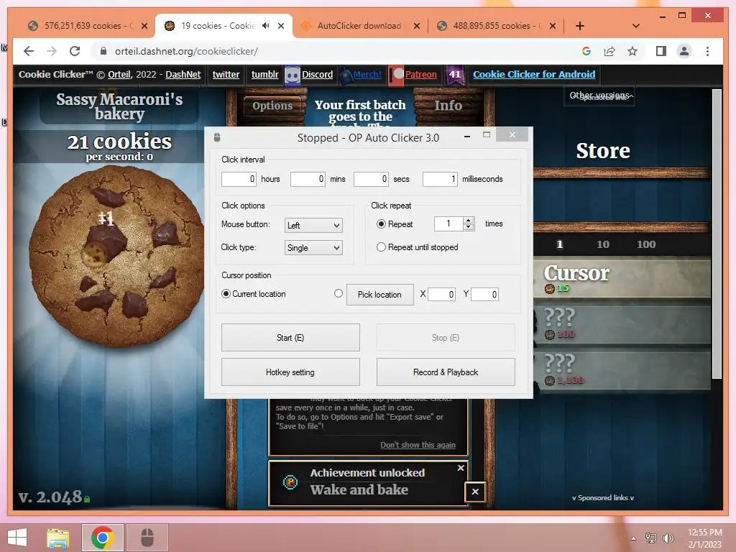The height and width of the screenshot is (552, 736).
Task: Set store buy amount to 10
Action: tap(603, 244)
